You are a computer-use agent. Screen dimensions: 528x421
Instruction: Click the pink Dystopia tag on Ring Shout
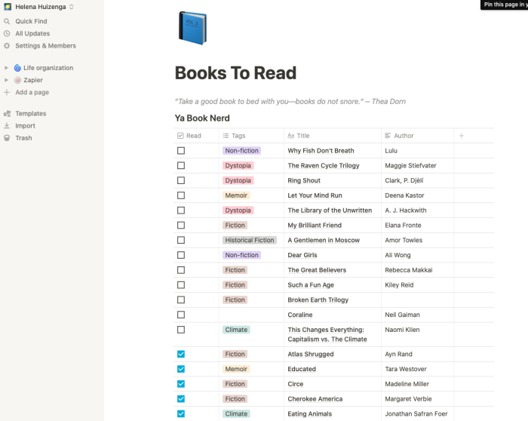pos(238,181)
